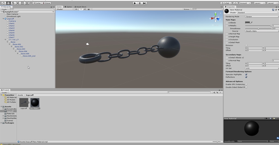Image resolution: width=279 pixels, height=145 pixels.
Task: Open the Rendering Mode dropdown
Action: point(262,17)
